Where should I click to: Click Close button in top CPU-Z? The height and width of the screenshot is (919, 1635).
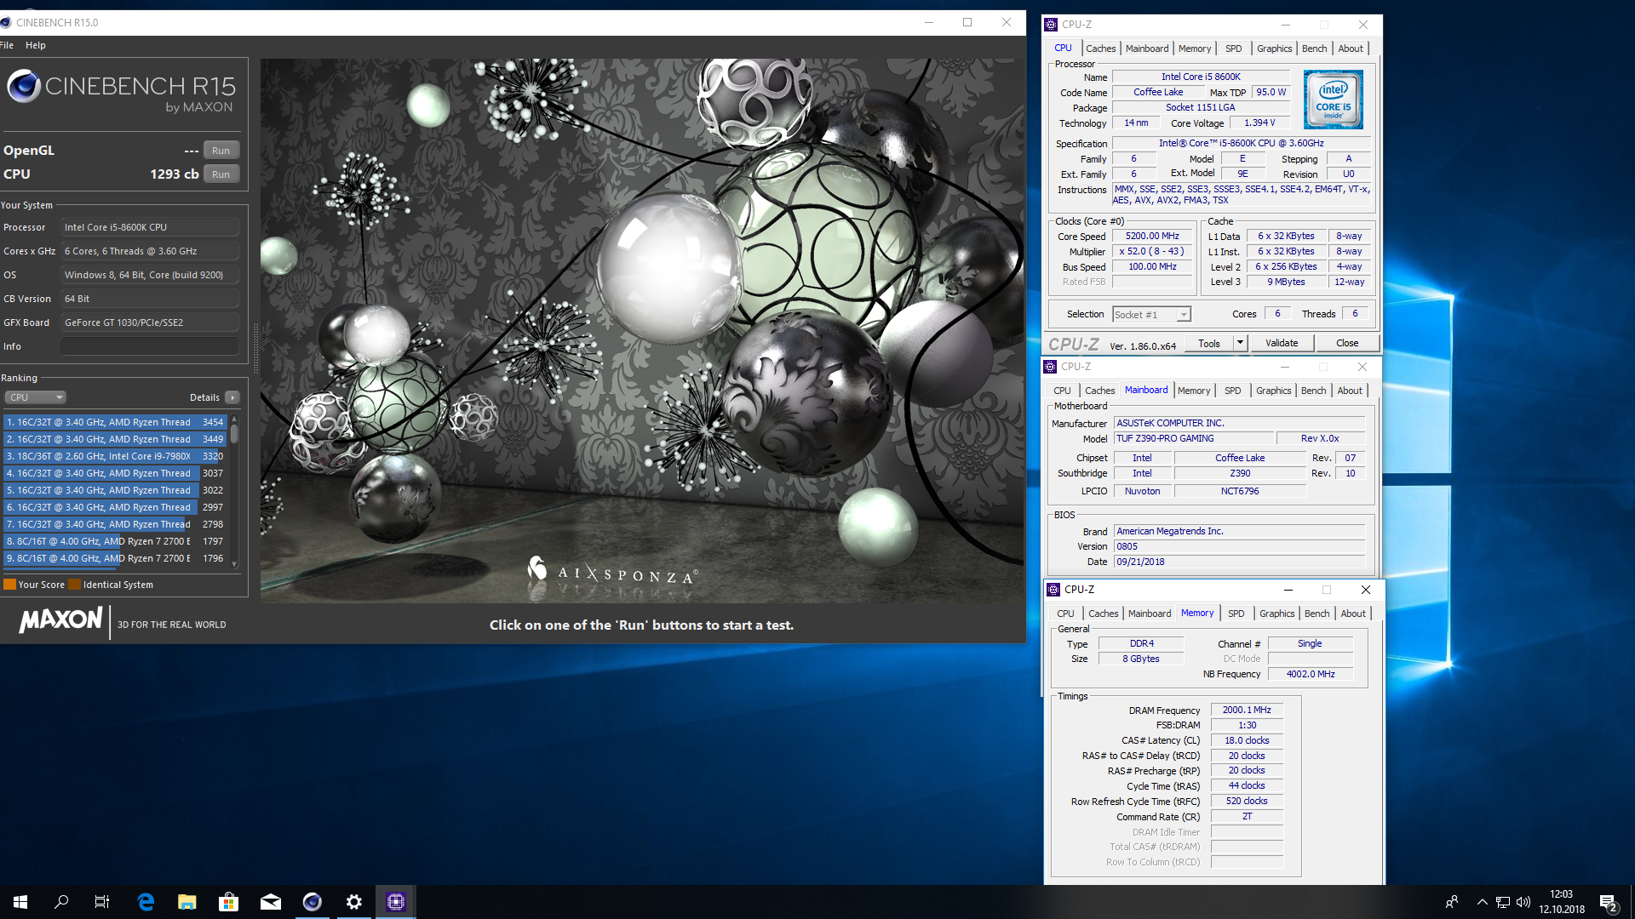(1347, 344)
